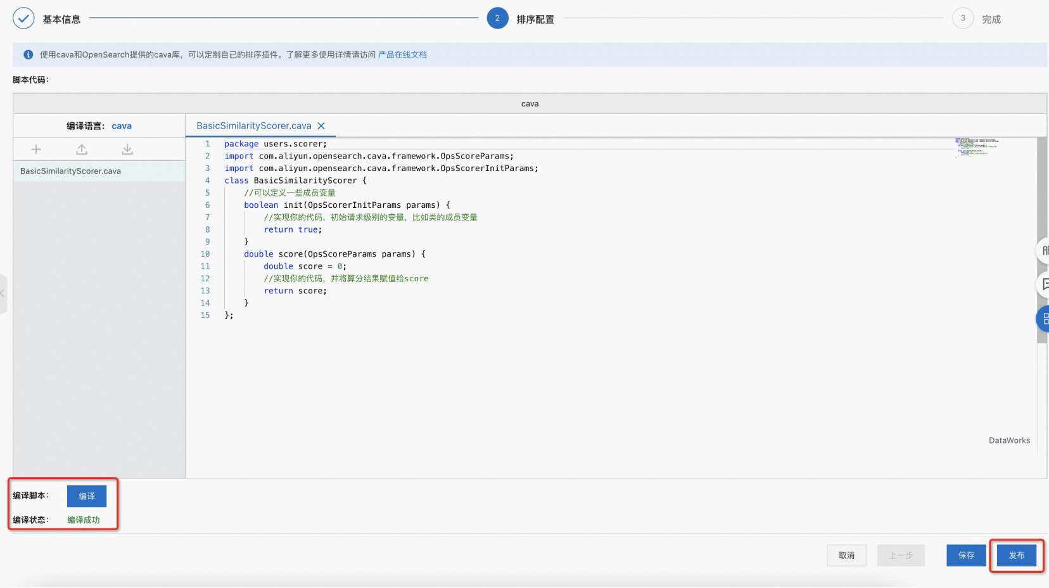Click the 发布 publish button
The image size is (1049, 588).
(x=1016, y=556)
